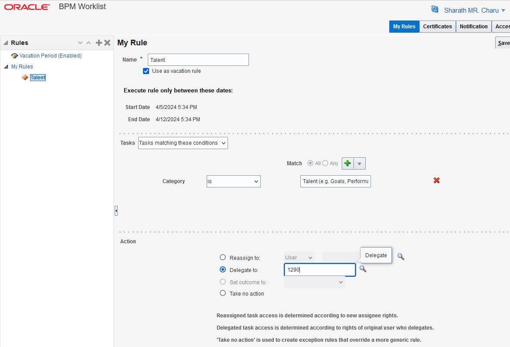Select My Rules tree label
Screen dimensions: 510x347
coord(22,67)
